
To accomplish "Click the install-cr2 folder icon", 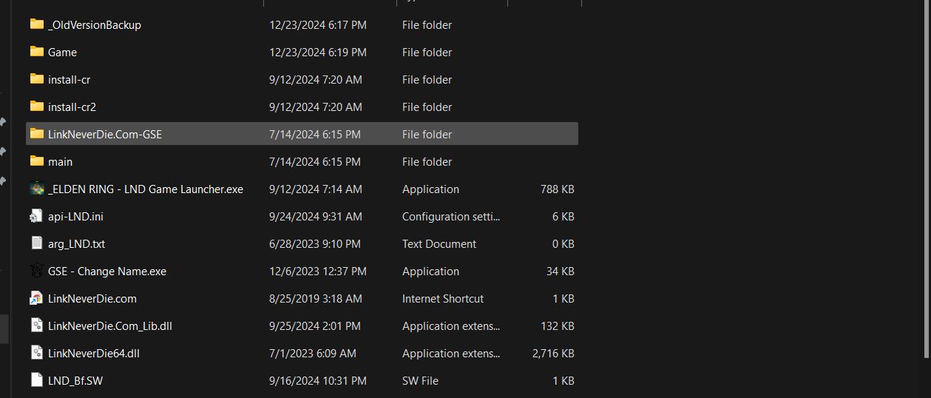I will pos(37,107).
